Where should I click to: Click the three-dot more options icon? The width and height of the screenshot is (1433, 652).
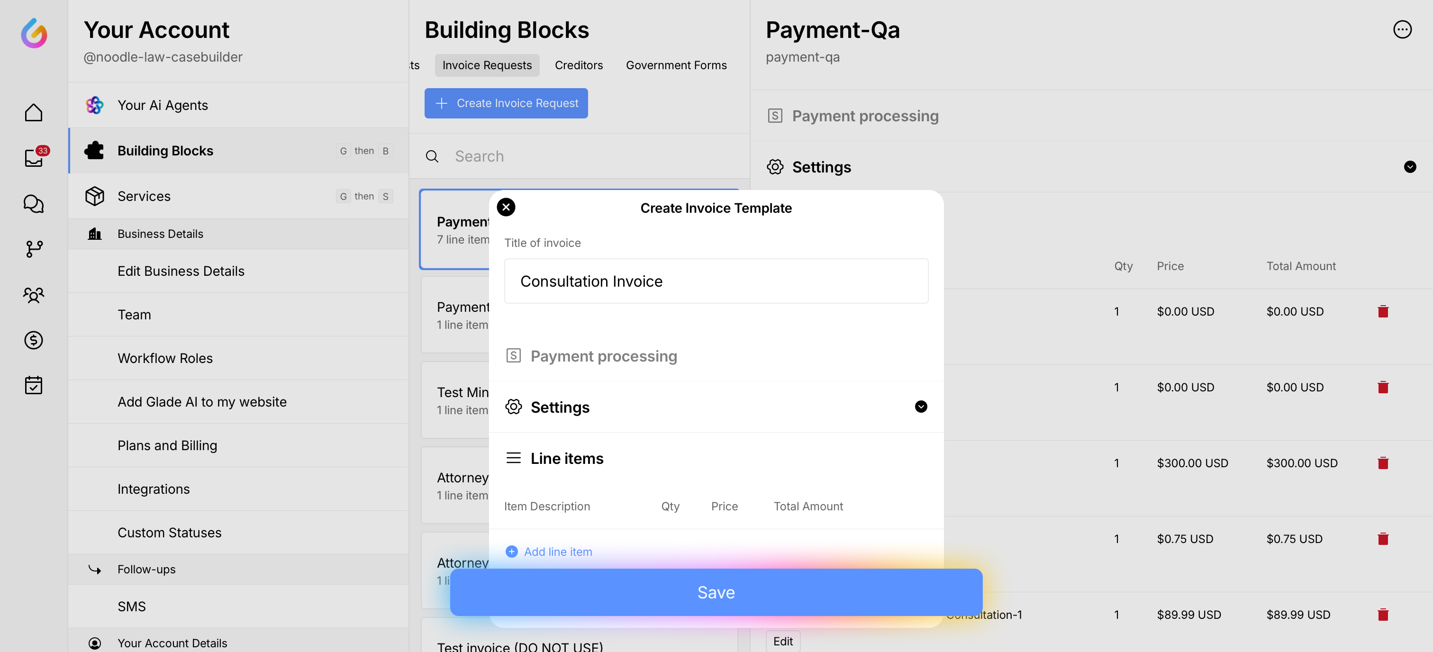click(x=1402, y=29)
